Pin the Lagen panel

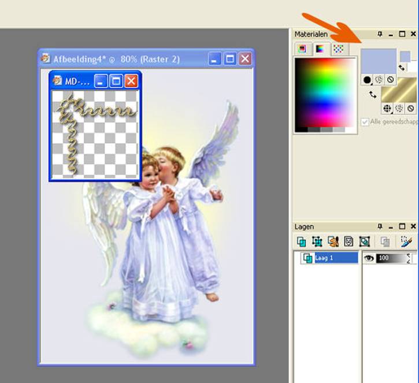[380, 226]
